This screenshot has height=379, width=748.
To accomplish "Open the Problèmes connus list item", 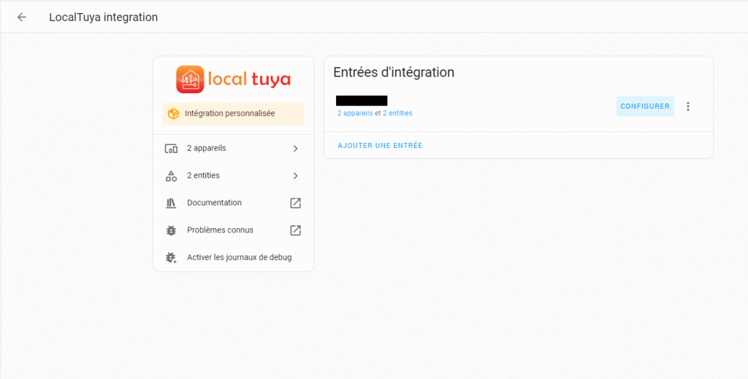I will (233, 230).
